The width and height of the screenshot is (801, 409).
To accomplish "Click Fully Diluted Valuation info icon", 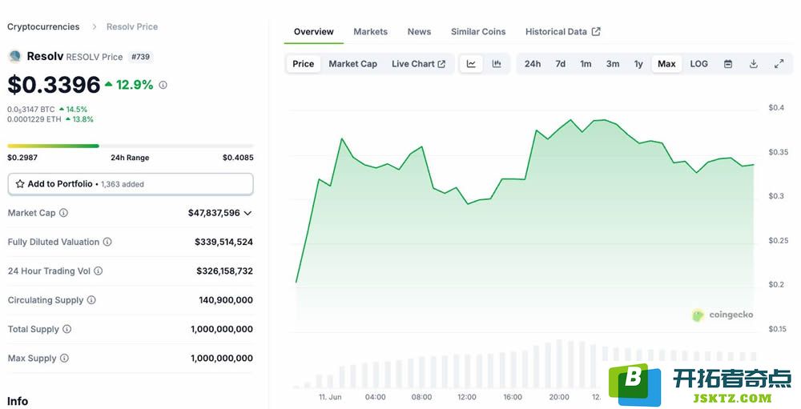I will click(x=107, y=242).
